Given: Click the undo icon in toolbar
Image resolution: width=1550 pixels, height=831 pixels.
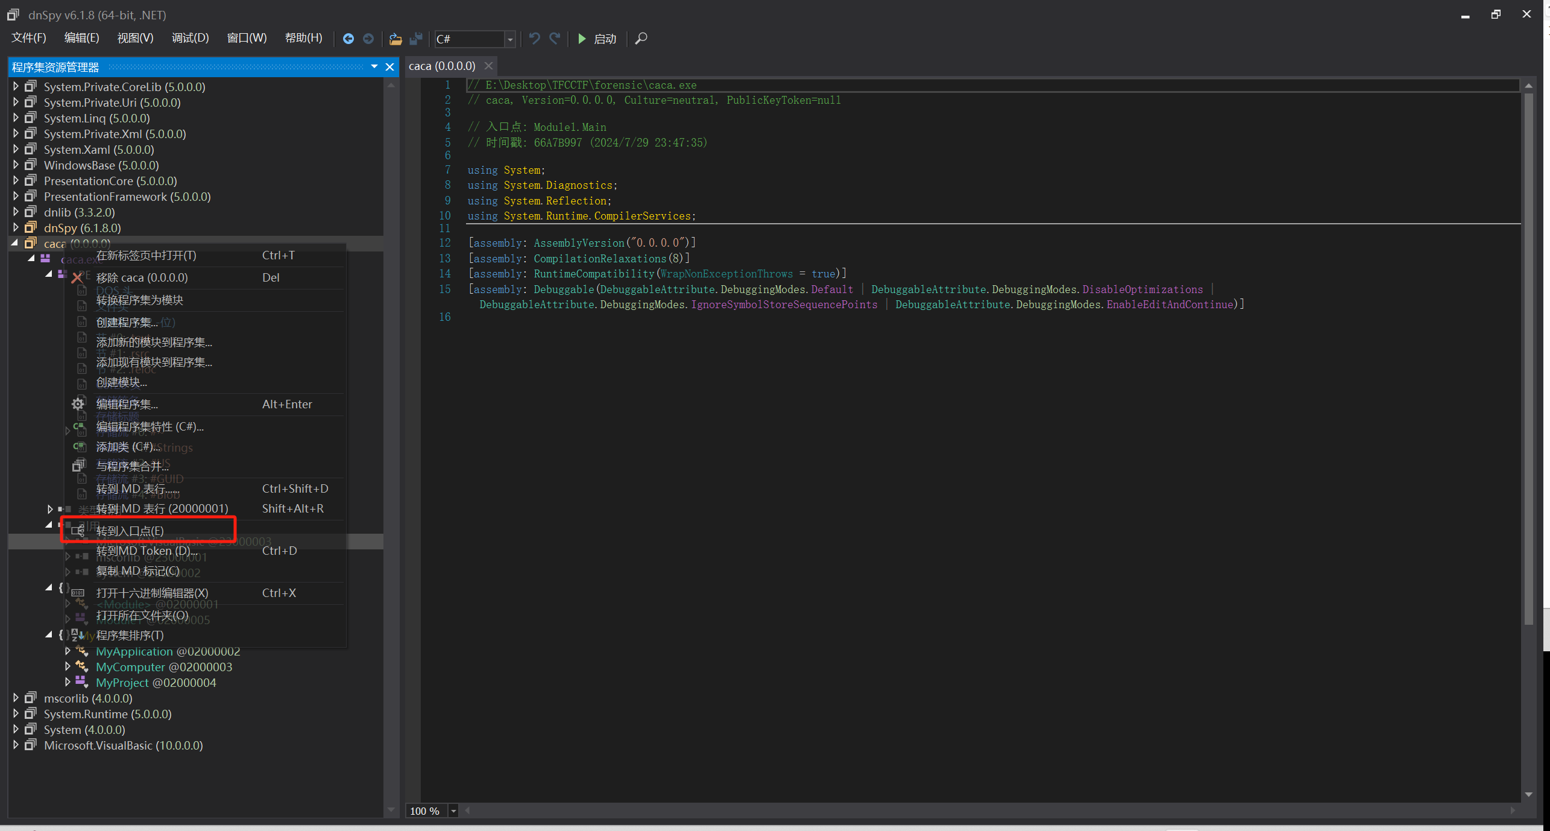Looking at the screenshot, I should [534, 39].
